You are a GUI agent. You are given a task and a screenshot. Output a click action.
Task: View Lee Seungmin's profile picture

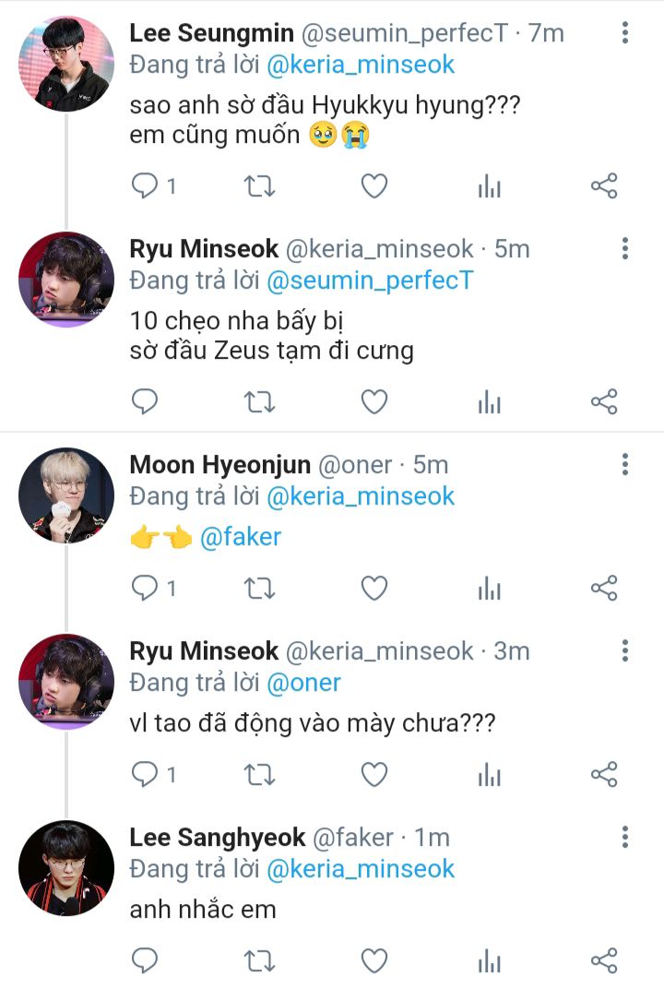(x=66, y=64)
